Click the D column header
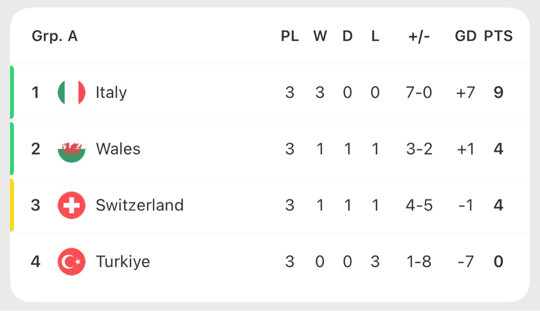The width and height of the screenshot is (540, 311). click(347, 36)
